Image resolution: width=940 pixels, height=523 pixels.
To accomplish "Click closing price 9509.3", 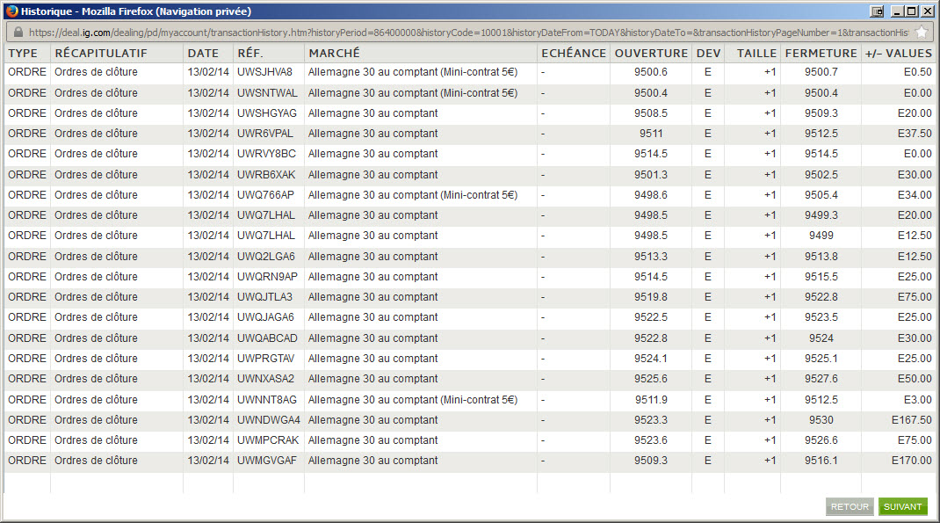I will click(x=821, y=113).
